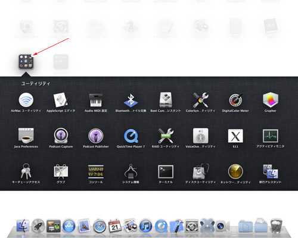Open Downloads stack in Dock
The height and width of the screenshot is (238, 298).
pos(261,226)
